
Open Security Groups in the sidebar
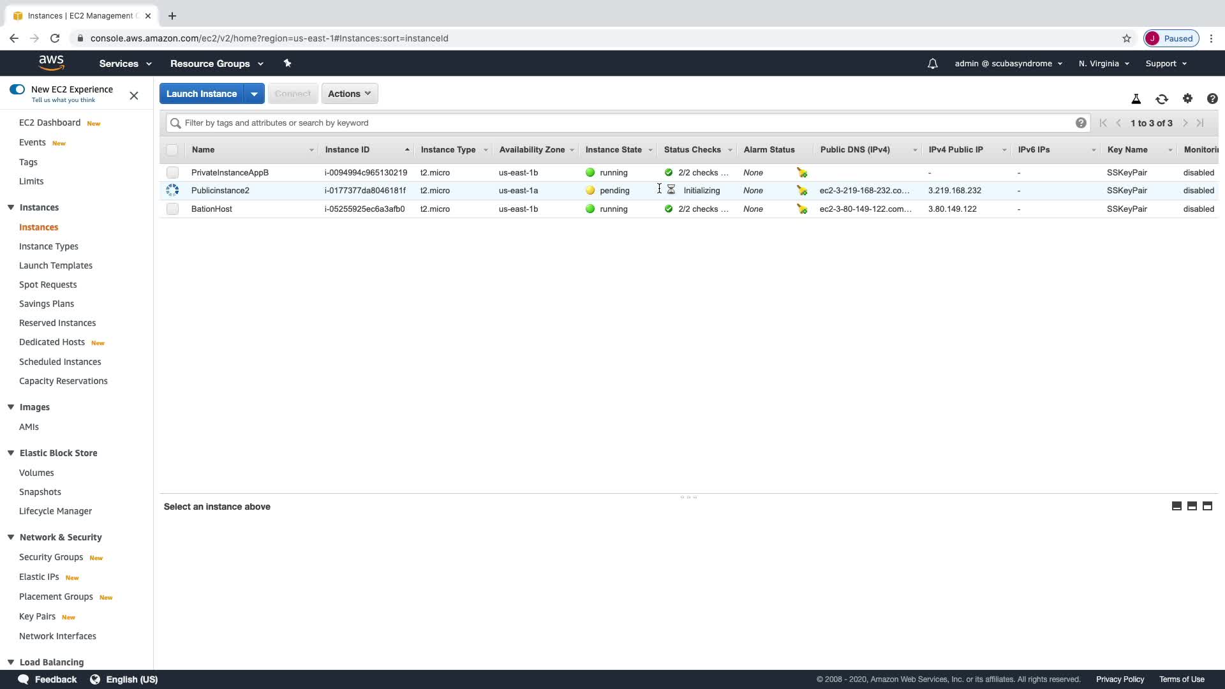[x=51, y=557]
